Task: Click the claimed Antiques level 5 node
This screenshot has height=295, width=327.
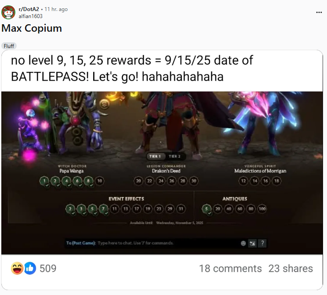Action: coord(207,209)
